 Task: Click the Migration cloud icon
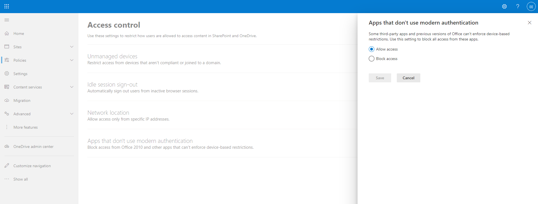coord(7,100)
